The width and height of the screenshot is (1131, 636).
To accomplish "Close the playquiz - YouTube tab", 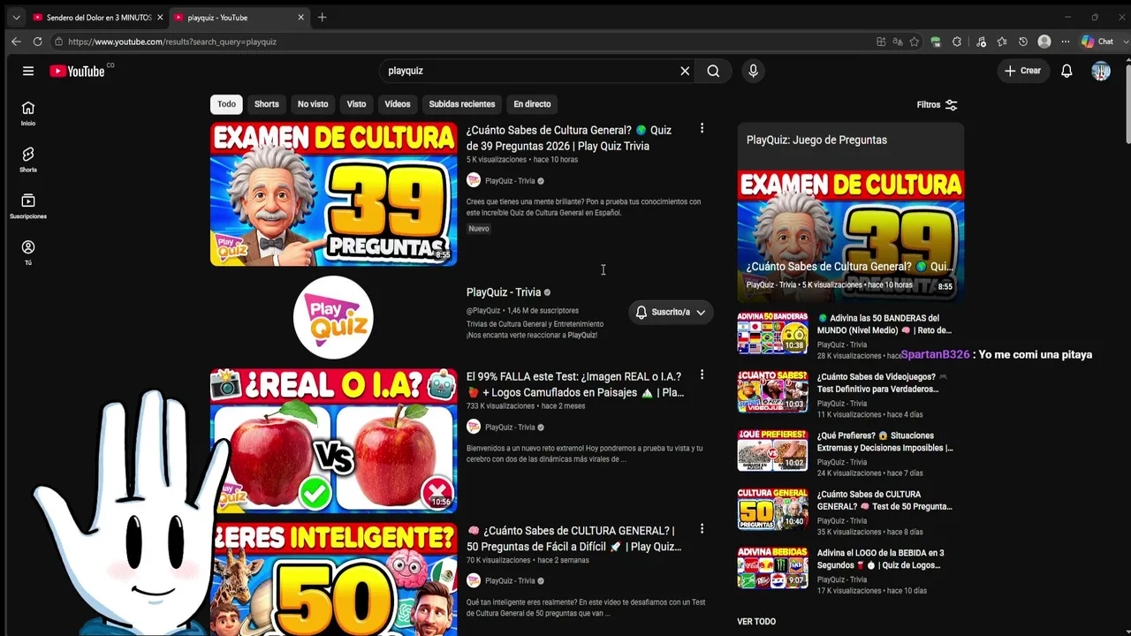I will (x=300, y=18).
